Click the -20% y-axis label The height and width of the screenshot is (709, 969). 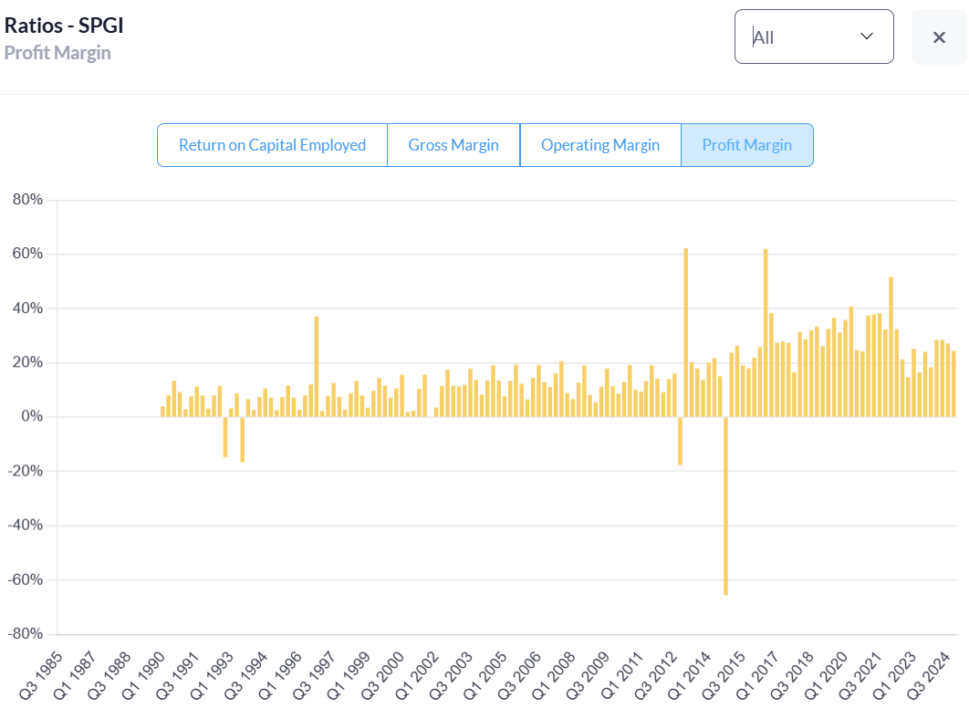click(26, 471)
